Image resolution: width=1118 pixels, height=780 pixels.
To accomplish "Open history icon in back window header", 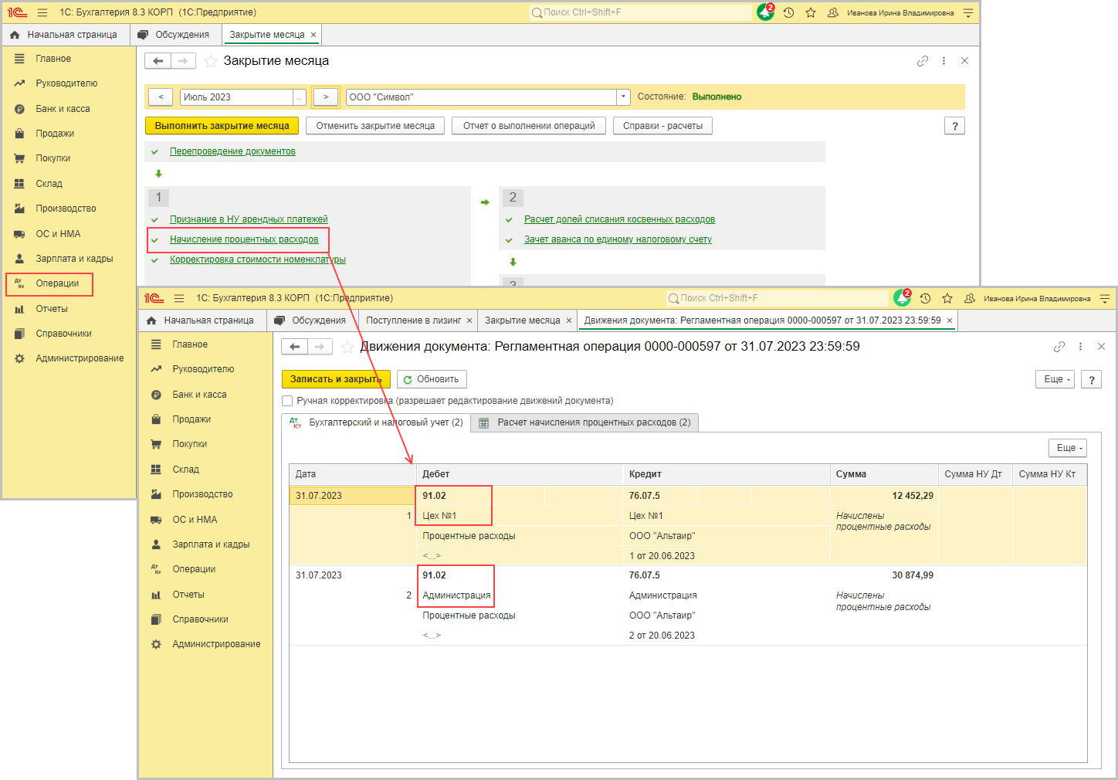I will point(788,12).
